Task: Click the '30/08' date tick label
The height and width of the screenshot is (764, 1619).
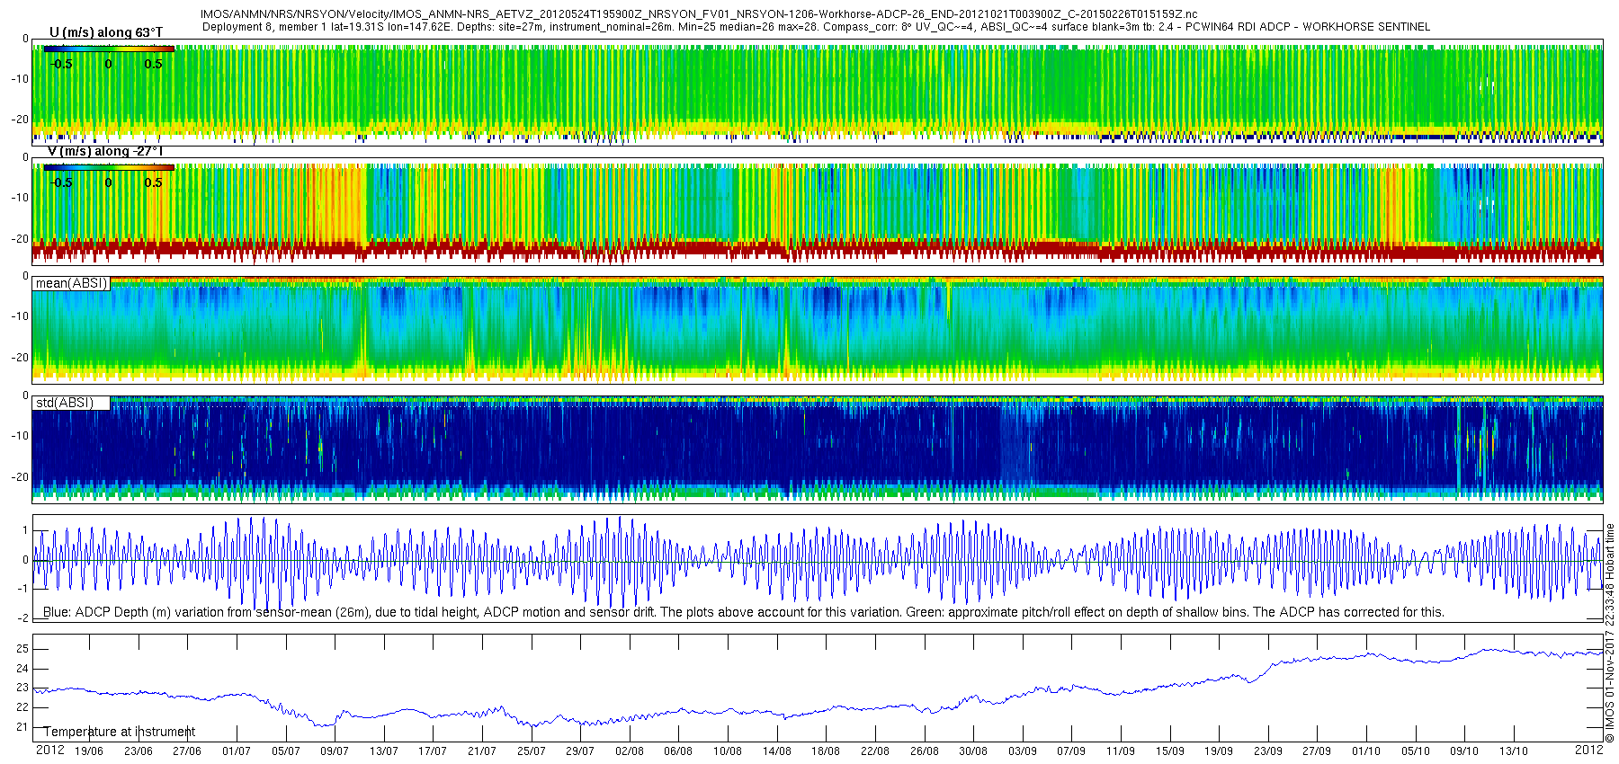Action: 973,751
